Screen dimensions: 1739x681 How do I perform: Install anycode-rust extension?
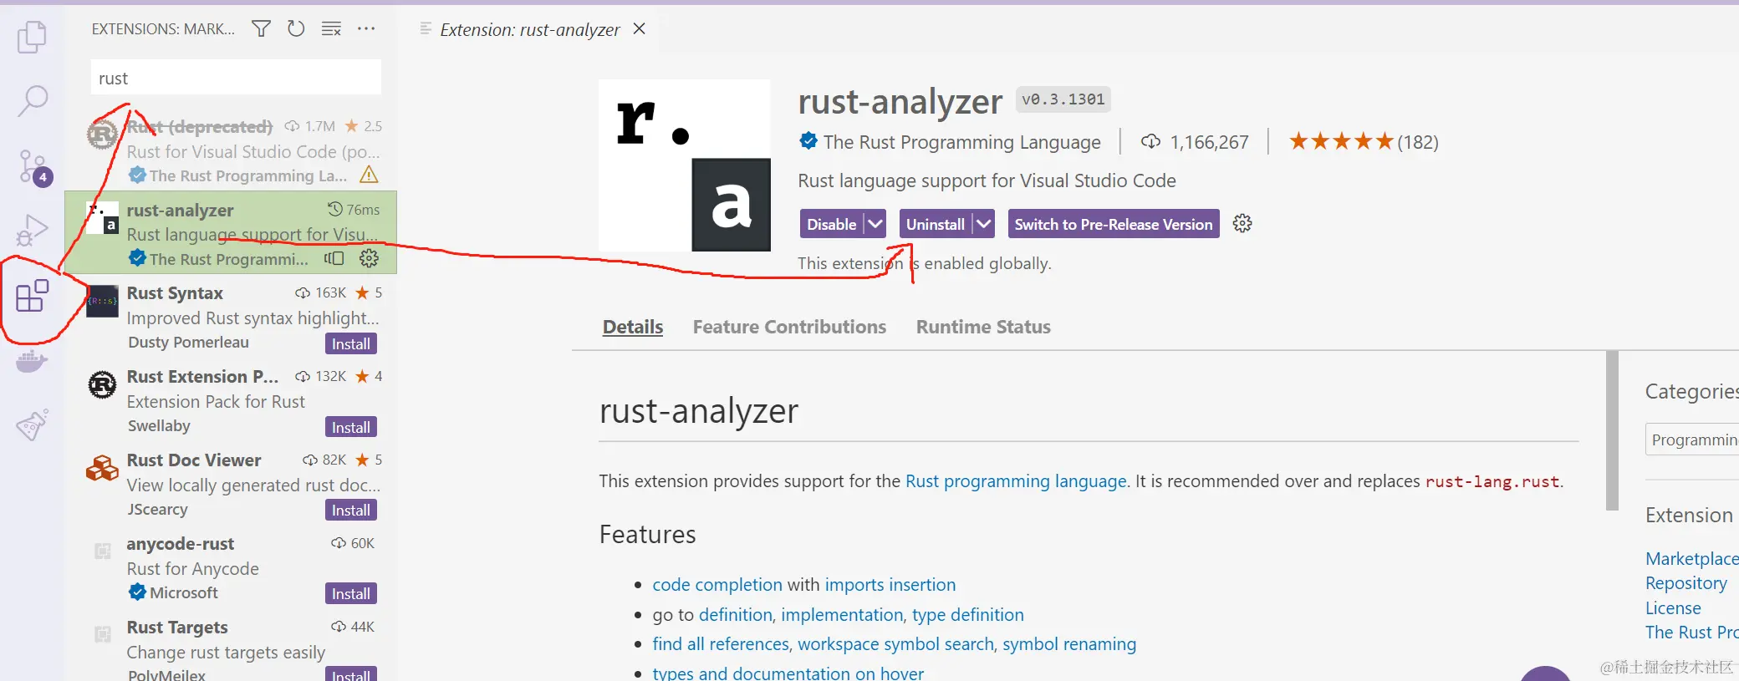tap(350, 593)
